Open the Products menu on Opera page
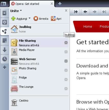The image size is (109, 110). [x=104, y=26]
